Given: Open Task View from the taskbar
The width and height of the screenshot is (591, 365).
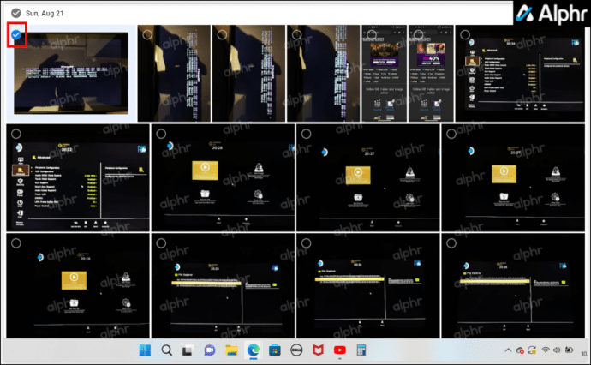Looking at the screenshot, I should click(x=188, y=350).
